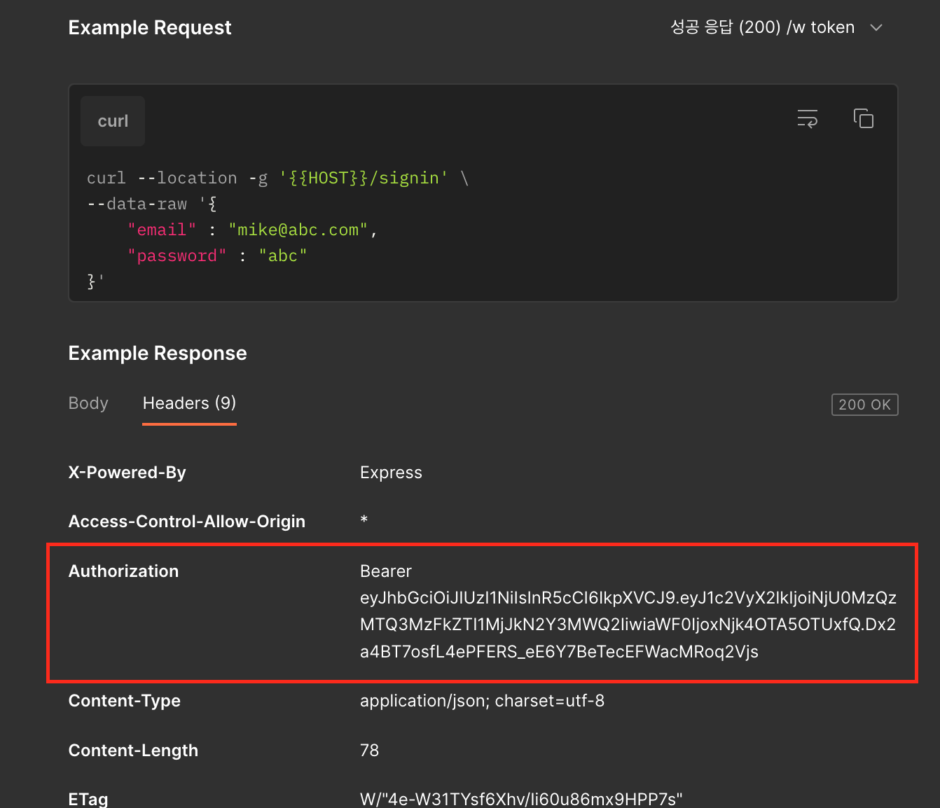Copy the curl snippet to clipboard

point(864,118)
